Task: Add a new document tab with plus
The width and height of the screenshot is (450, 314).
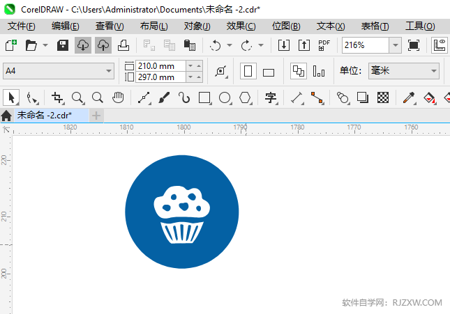Action: pos(96,116)
